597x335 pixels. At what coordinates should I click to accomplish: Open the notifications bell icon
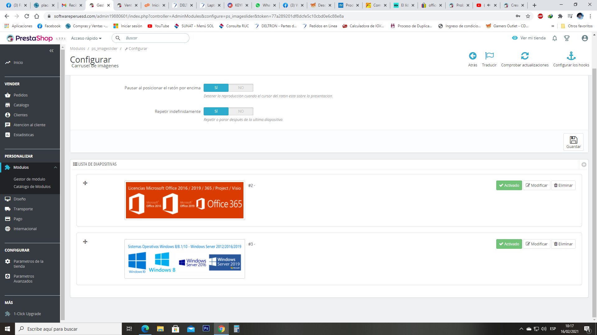[x=554, y=38]
